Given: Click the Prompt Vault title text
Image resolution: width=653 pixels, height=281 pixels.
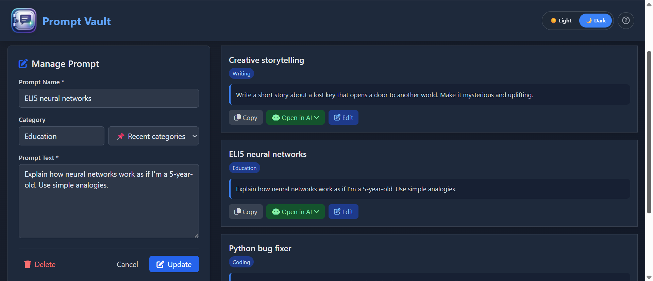Looking at the screenshot, I should pos(77,21).
